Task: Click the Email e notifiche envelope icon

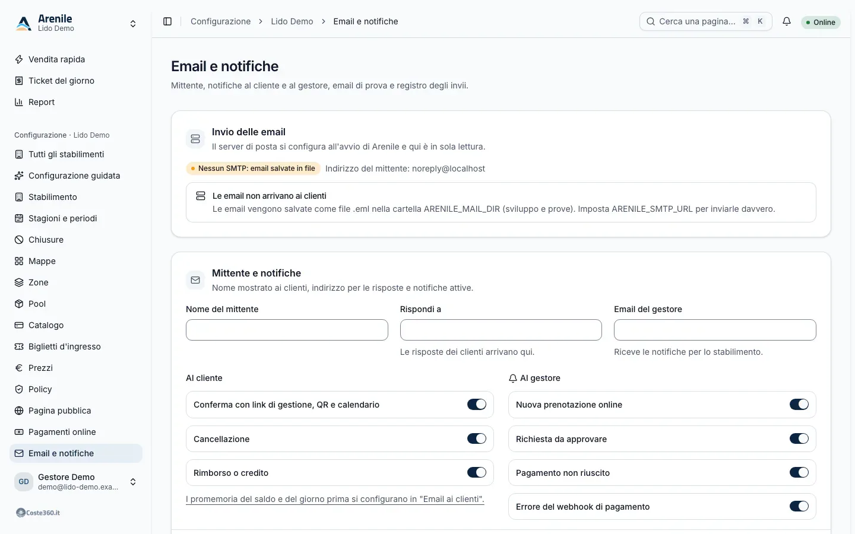Action: (x=19, y=453)
